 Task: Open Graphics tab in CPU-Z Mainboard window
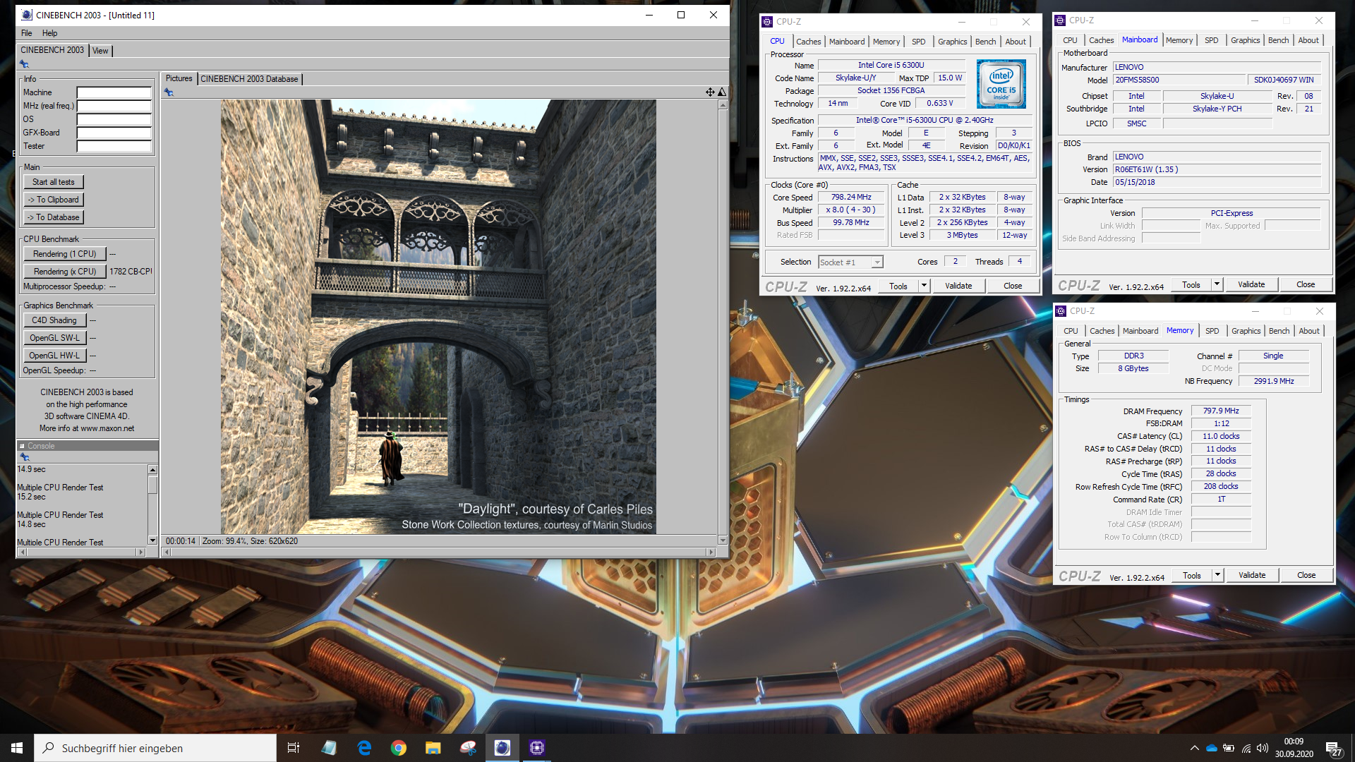click(x=1245, y=40)
